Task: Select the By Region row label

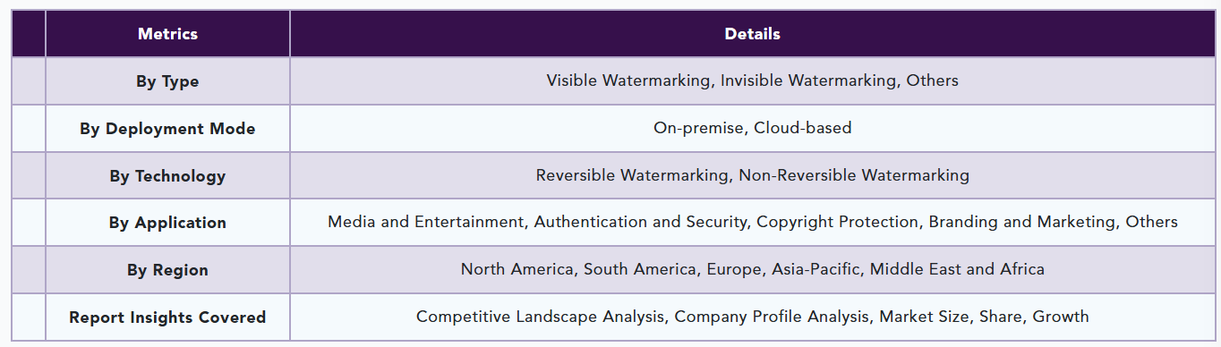Action: pos(167,270)
